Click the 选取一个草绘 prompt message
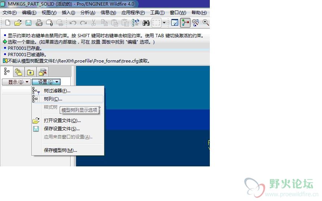Viewport: 322px width, 201px height. 81,42
